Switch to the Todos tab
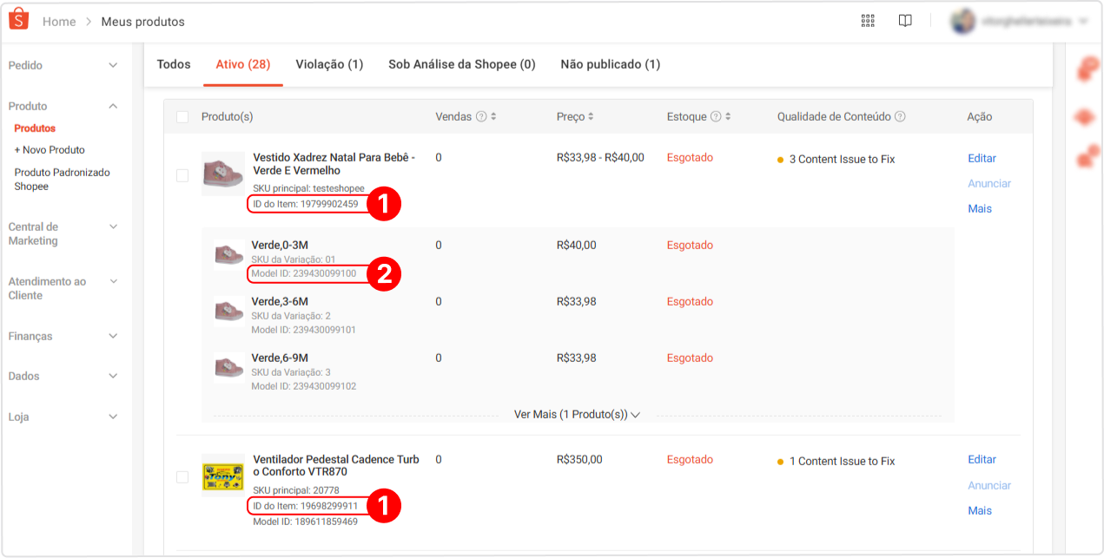1104x558 pixels. [174, 64]
